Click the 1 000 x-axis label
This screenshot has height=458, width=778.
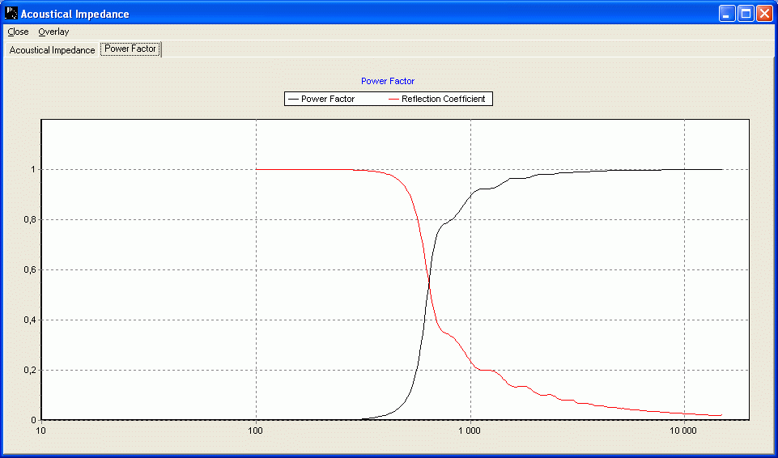coord(470,429)
